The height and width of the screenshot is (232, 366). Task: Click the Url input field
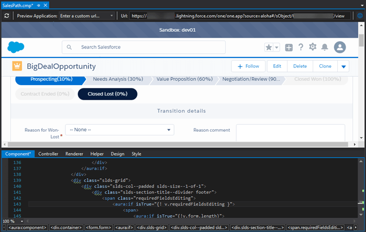click(x=239, y=16)
